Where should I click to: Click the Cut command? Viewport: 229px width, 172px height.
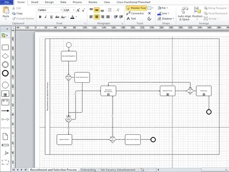tap(17, 8)
